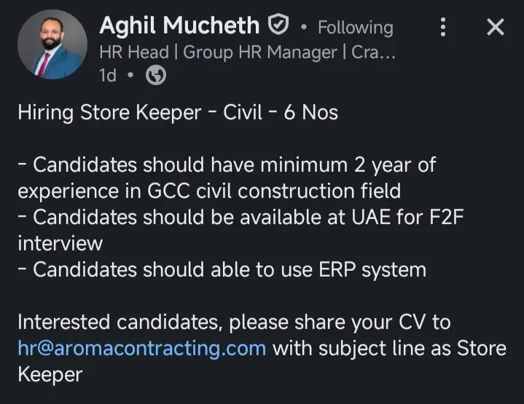The image size is (524, 404).
Task: Click the globe public visibility icon
Action: 155,76
